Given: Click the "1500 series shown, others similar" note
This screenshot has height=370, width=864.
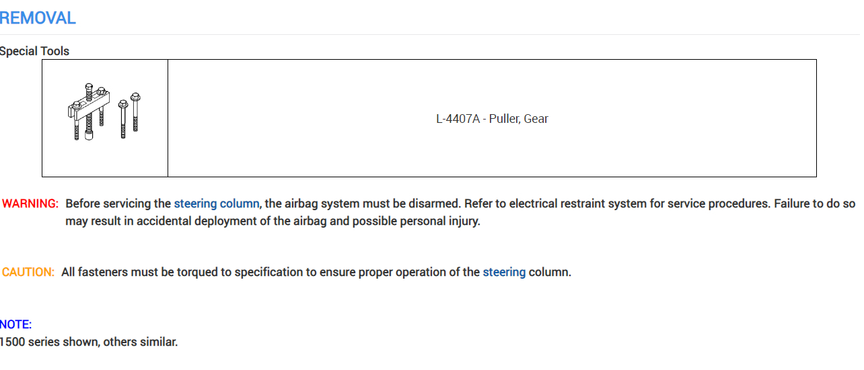Looking at the screenshot, I should (89, 342).
